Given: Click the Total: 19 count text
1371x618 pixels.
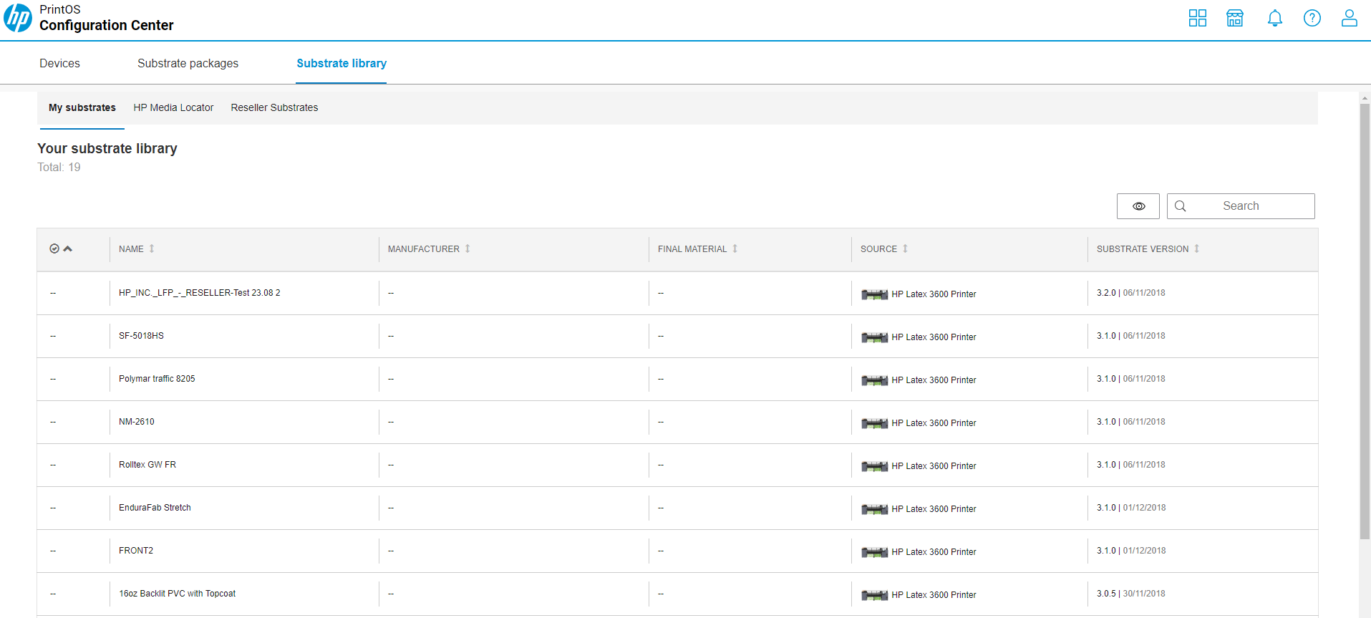Looking at the screenshot, I should click(59, 167).
